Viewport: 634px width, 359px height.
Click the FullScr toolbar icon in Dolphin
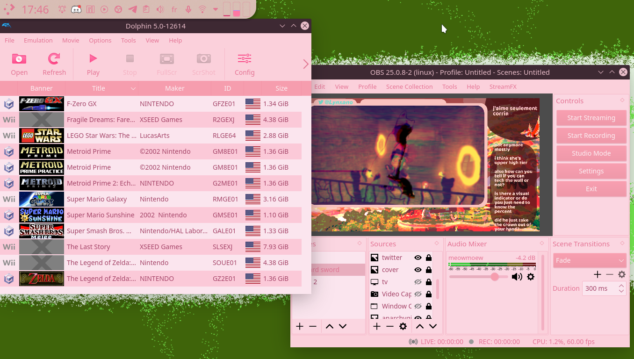[167, 59]
